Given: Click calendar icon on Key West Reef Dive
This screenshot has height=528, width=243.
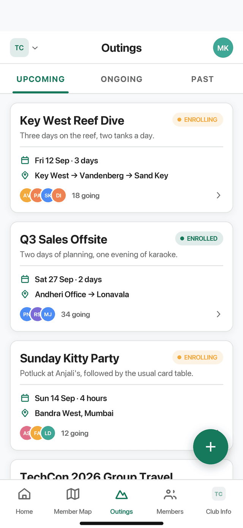Looking at the screenshot, I should point(25,160).
